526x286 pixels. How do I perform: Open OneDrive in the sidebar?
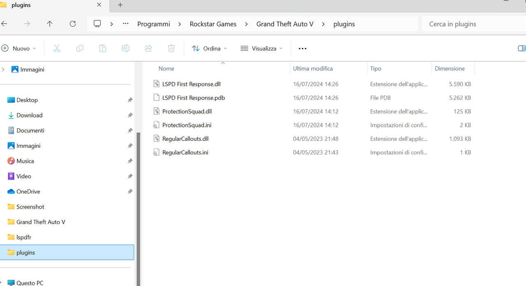(28, 191)
